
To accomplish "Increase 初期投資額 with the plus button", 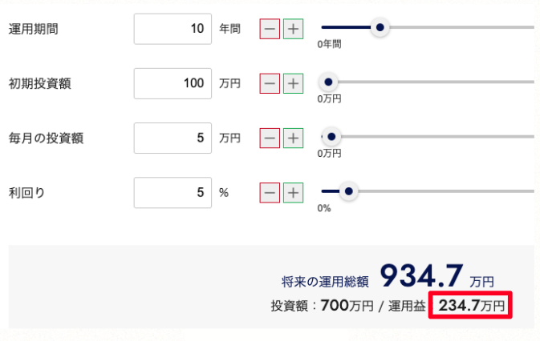I will 293,83.
